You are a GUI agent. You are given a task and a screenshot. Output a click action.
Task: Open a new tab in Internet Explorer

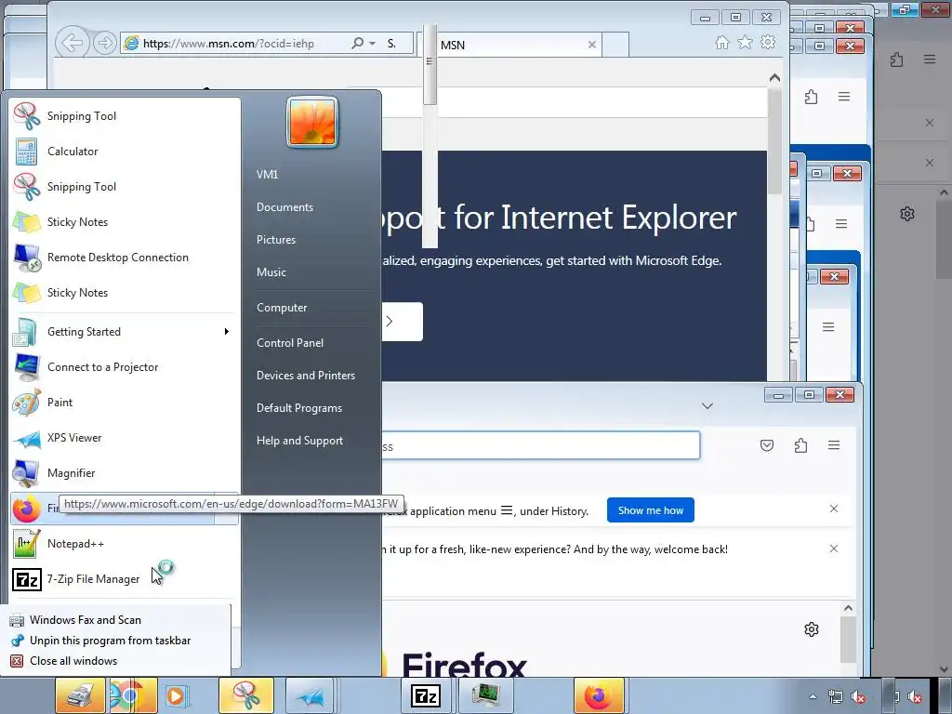point(615,45)
